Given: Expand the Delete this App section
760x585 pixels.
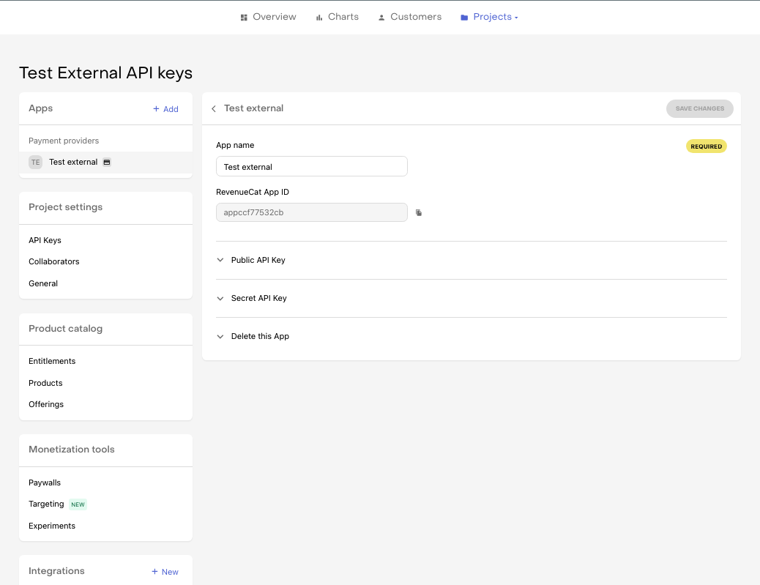Looking at the screenshot, I should pos(260,336).
